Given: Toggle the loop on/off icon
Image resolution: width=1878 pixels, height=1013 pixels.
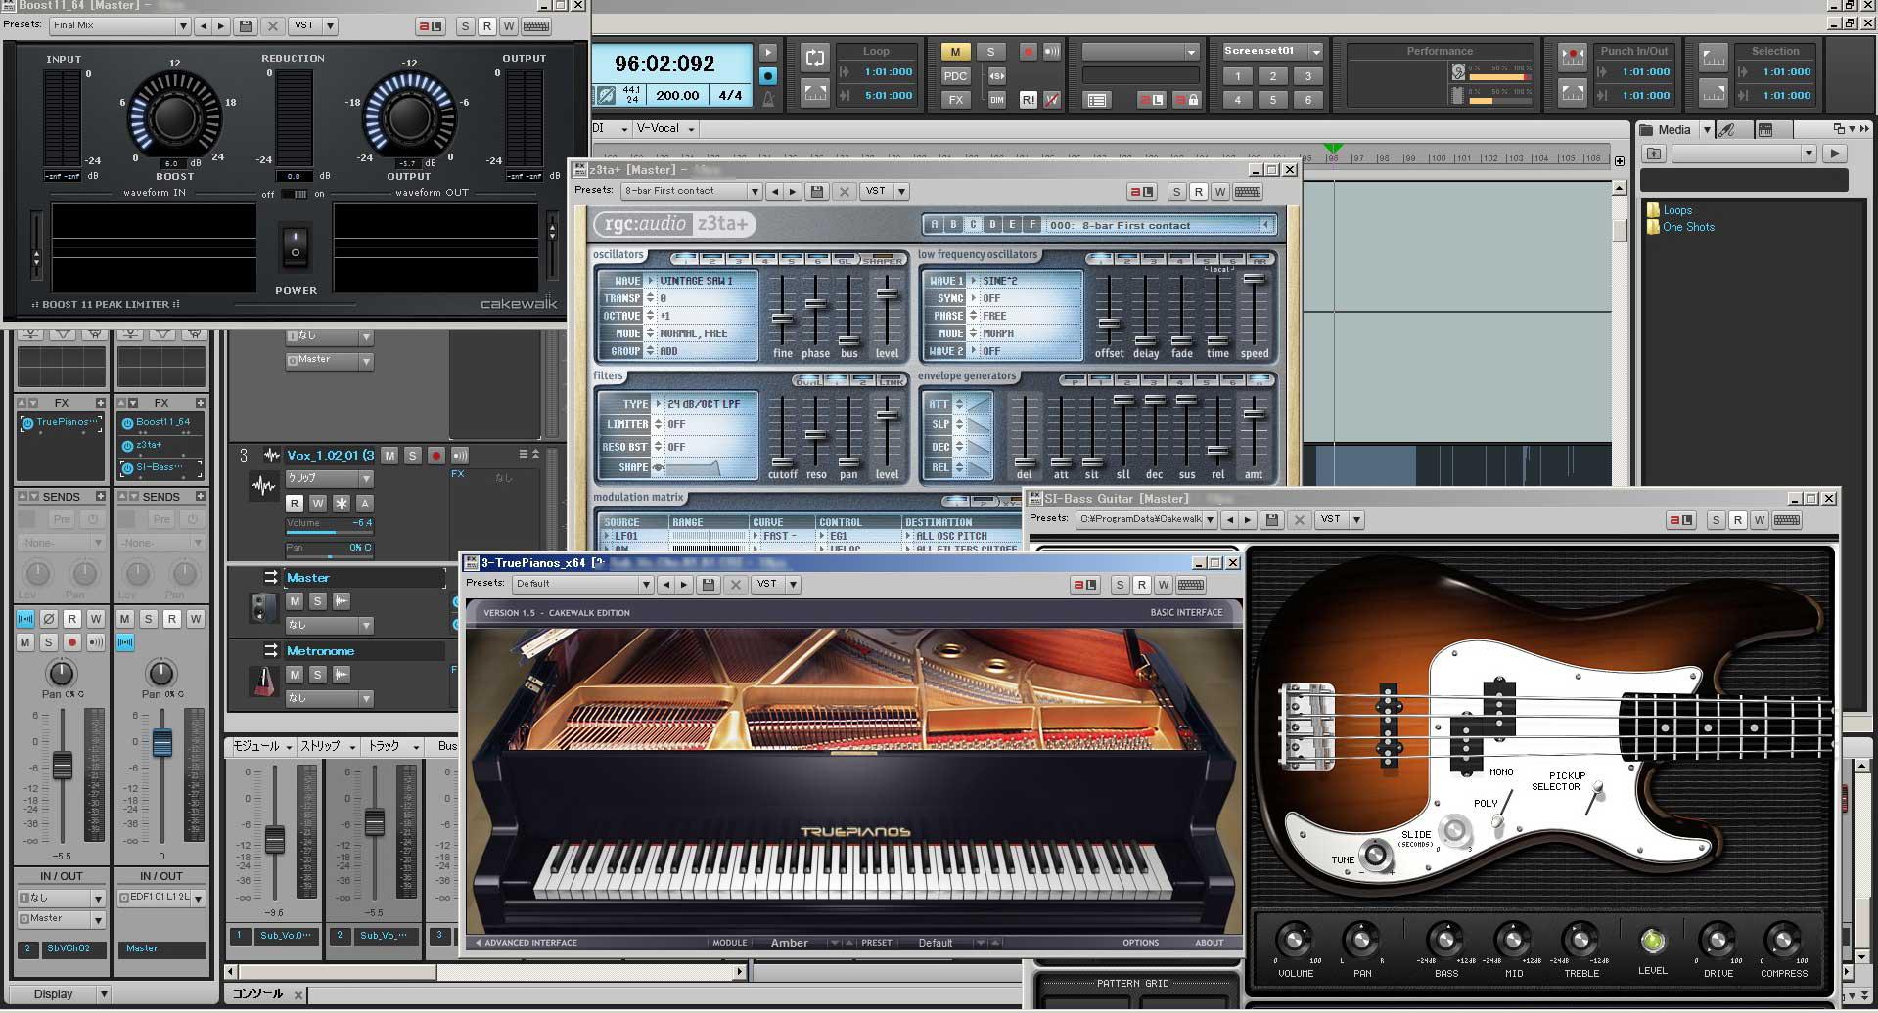Looking at the screenshot, I should (x=815, y=57).
